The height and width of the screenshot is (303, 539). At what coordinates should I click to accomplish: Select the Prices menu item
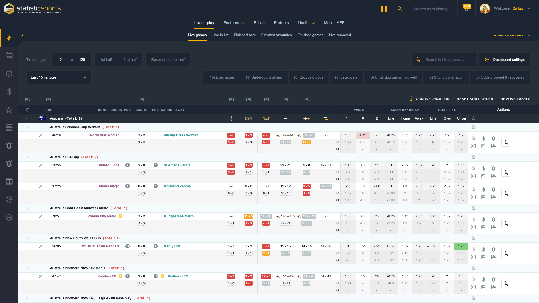click(x=259, y=23)
